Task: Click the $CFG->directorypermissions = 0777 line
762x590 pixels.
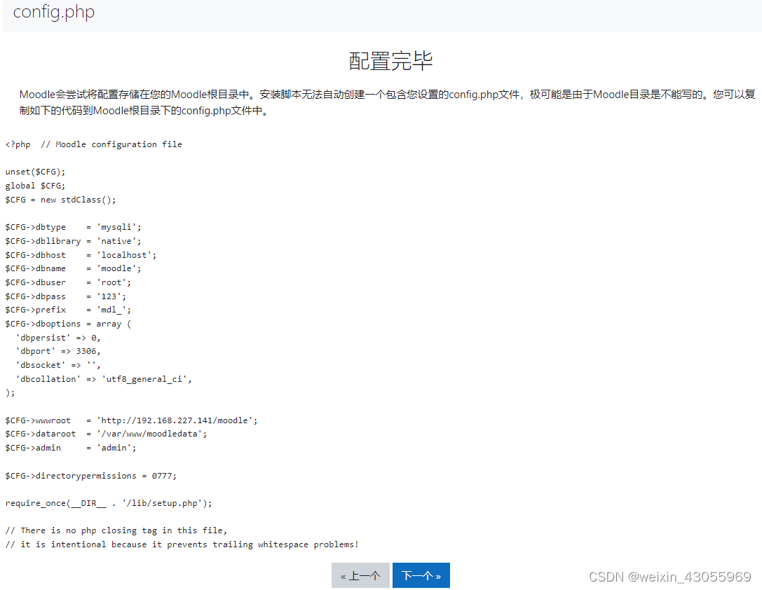Action: click(x=91, y=476)
